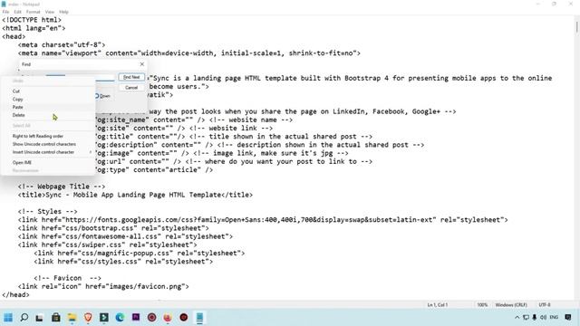Open the Help menu

(63, 12)
